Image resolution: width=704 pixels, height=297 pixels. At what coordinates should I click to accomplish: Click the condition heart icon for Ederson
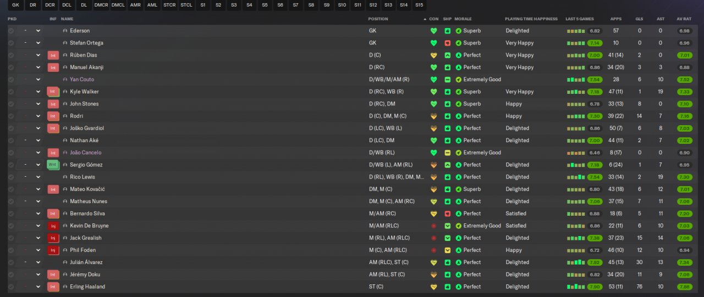tap(433, 31)
